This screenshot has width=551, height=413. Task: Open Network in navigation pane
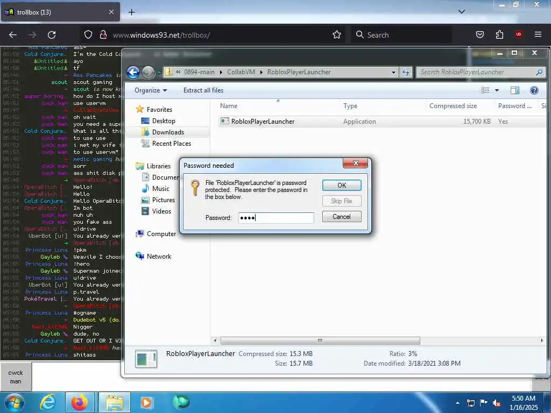pyautogui.click(x=159, y=257)
